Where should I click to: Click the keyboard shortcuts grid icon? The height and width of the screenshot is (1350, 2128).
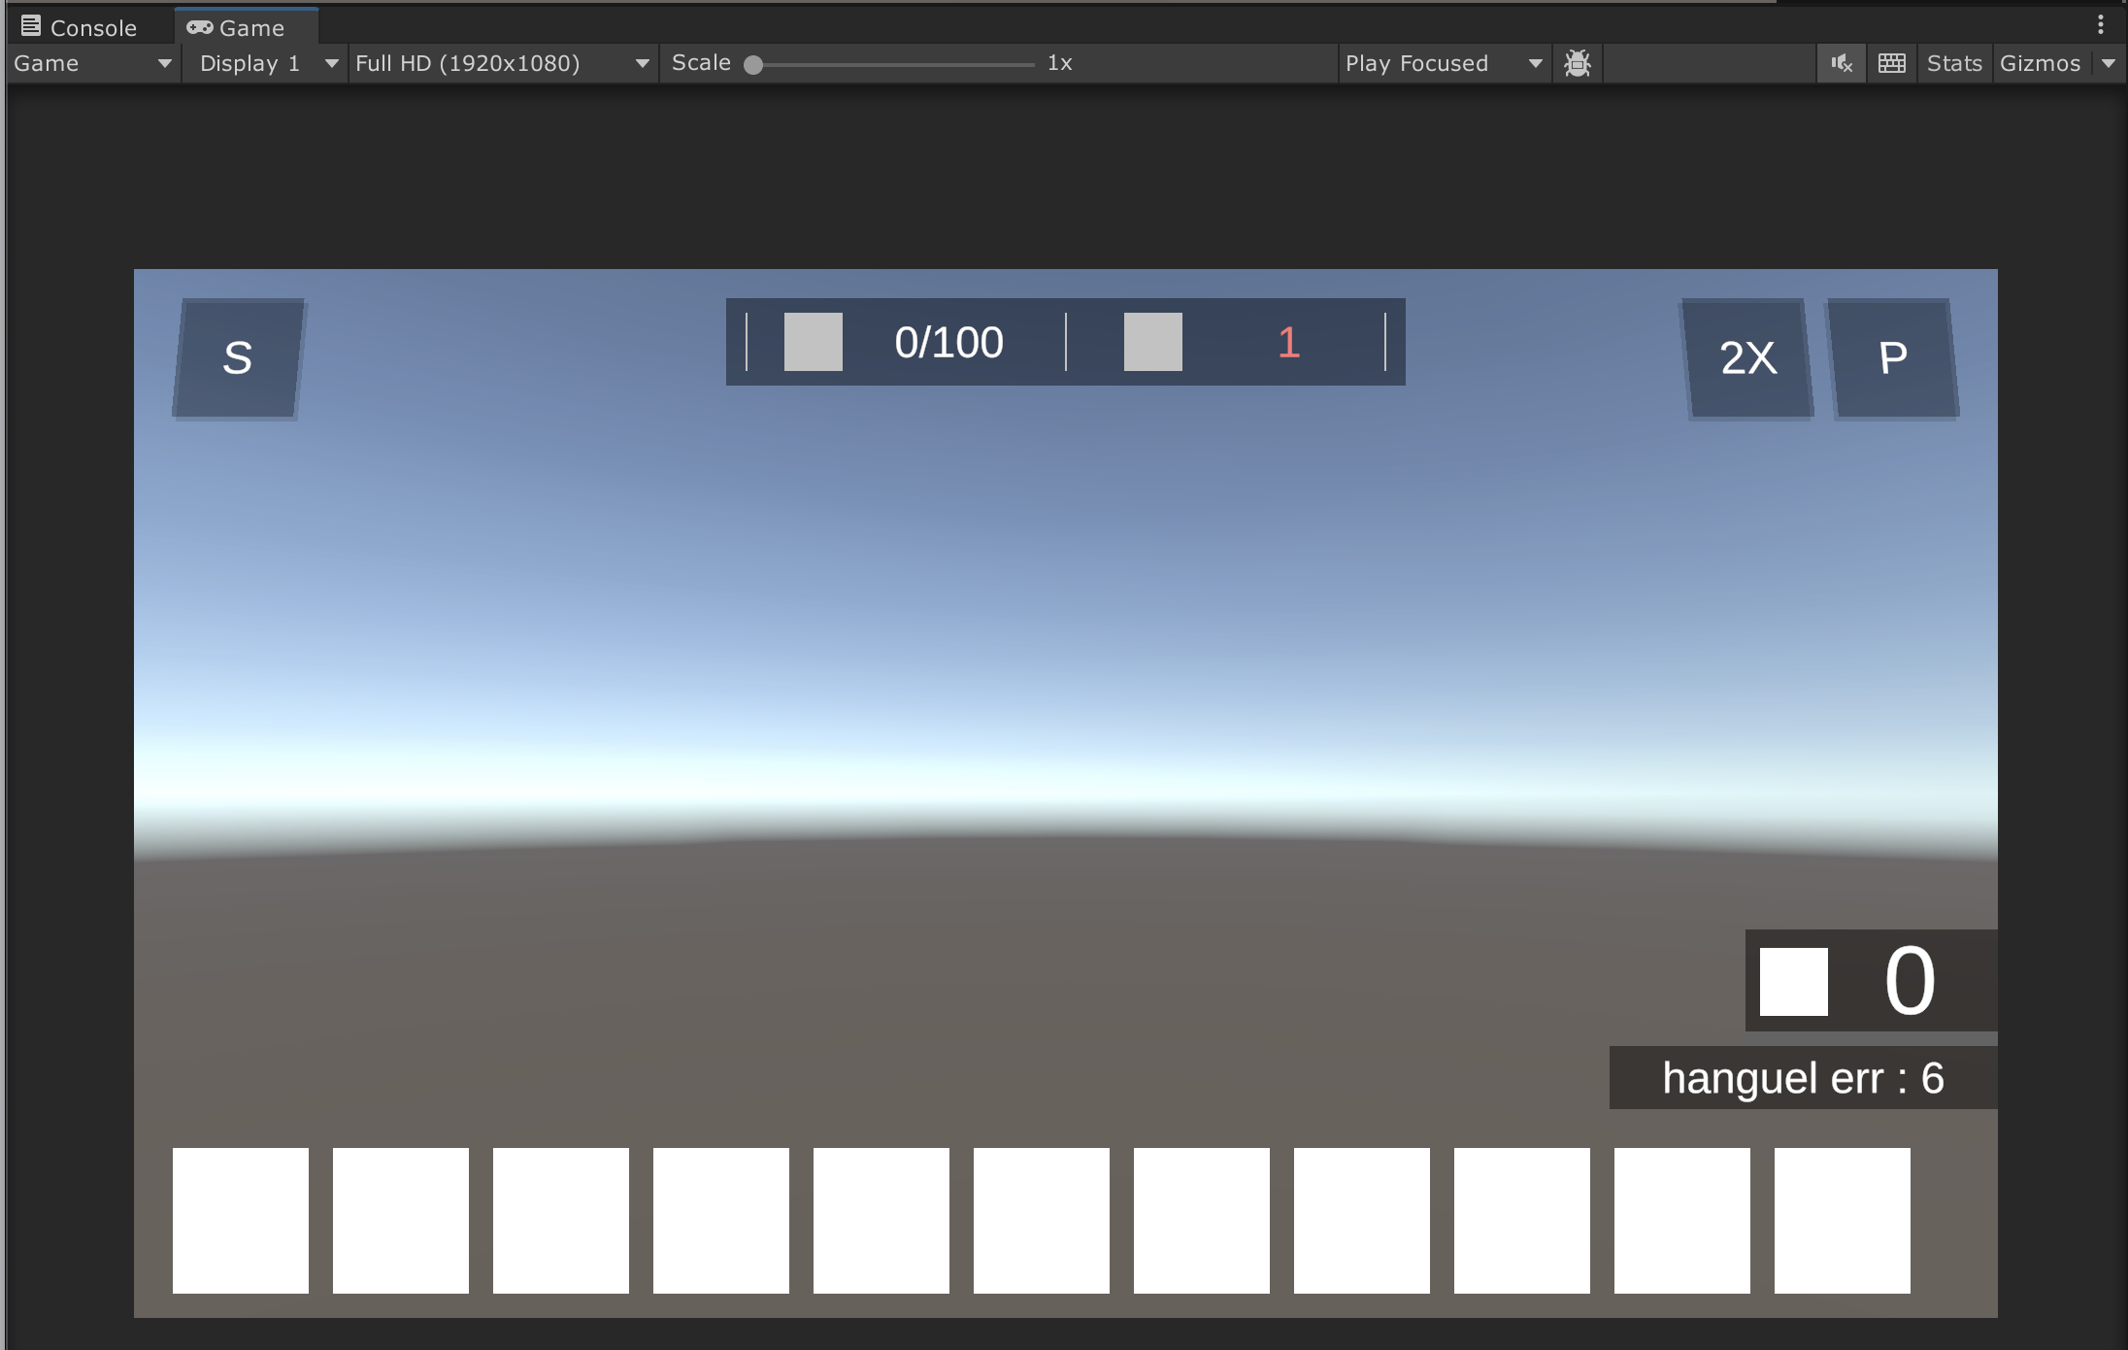pos(1891,64)
